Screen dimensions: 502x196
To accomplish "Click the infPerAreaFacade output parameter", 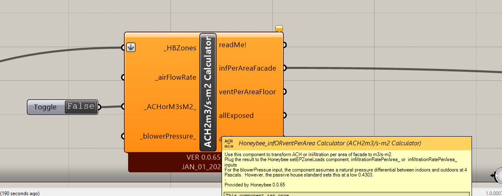I will [x=247, y=68].
